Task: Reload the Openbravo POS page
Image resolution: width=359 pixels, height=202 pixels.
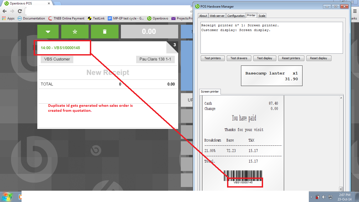Action: coord(20,11)
